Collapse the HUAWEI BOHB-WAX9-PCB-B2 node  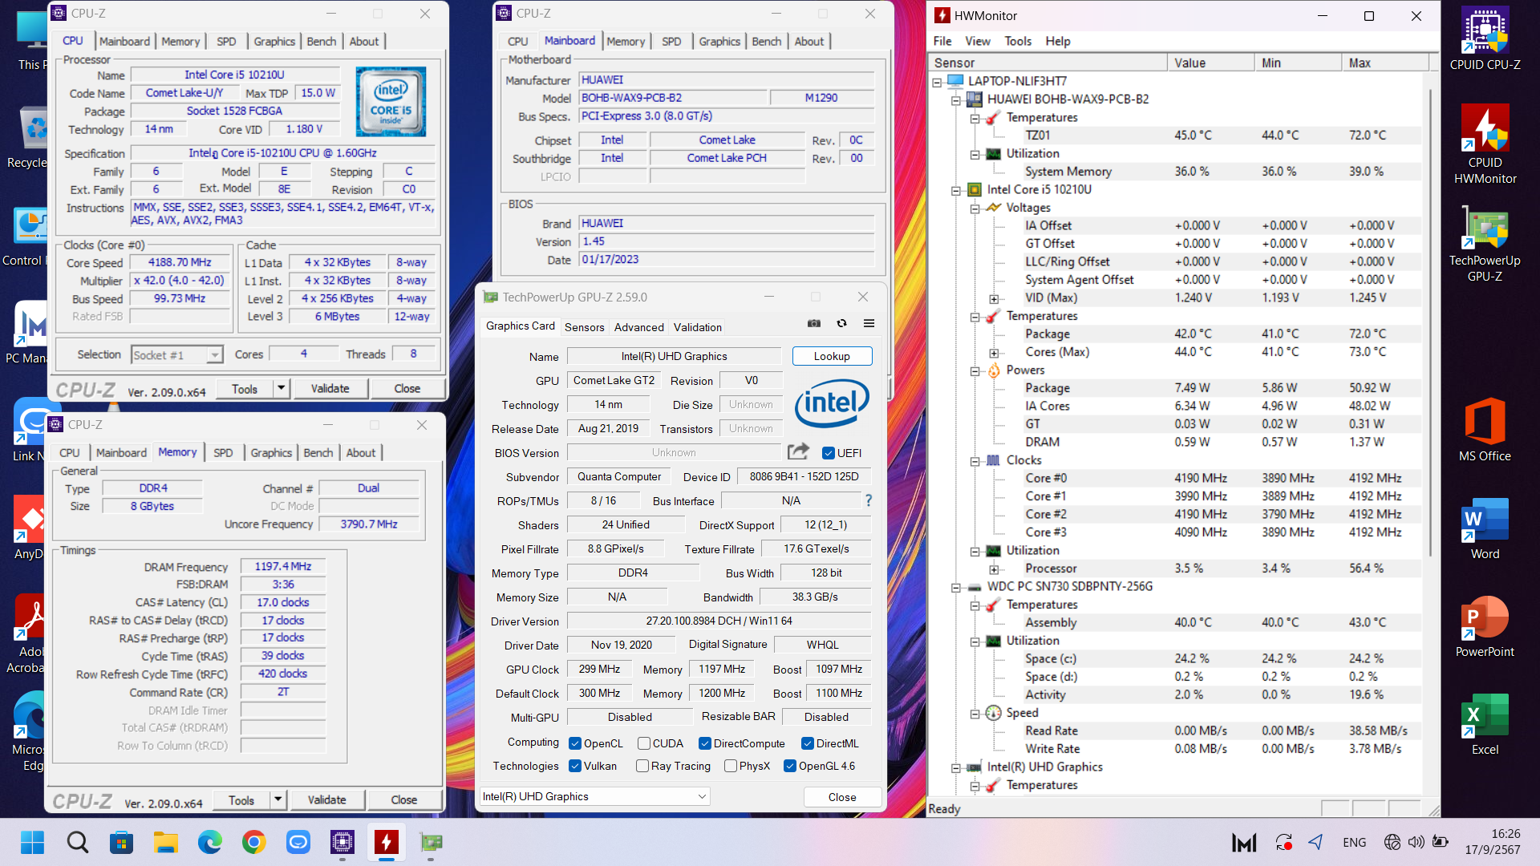point(956,99)
